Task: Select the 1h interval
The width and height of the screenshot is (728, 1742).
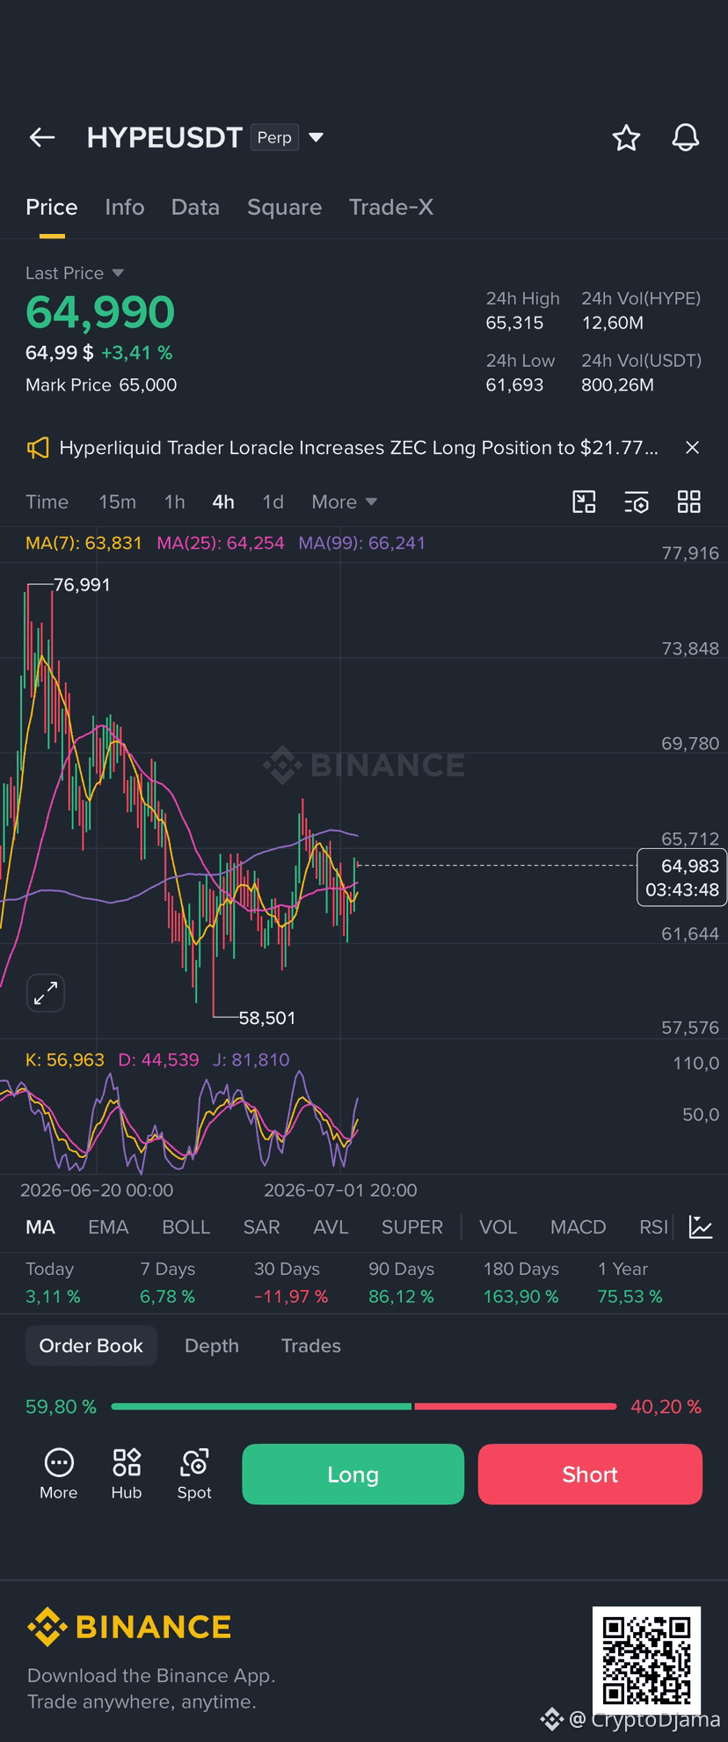Action: pyautogui.click(x=174, y=501)
